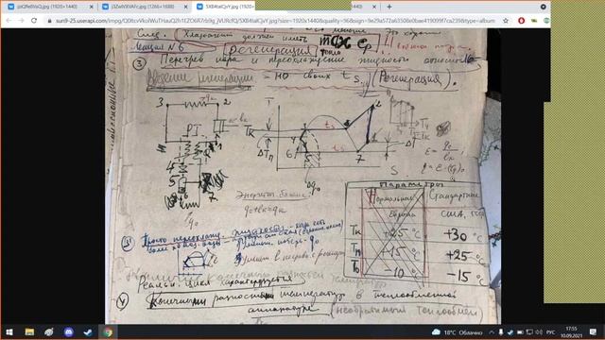Open the clock showing 17:55

tap(571, 331)
